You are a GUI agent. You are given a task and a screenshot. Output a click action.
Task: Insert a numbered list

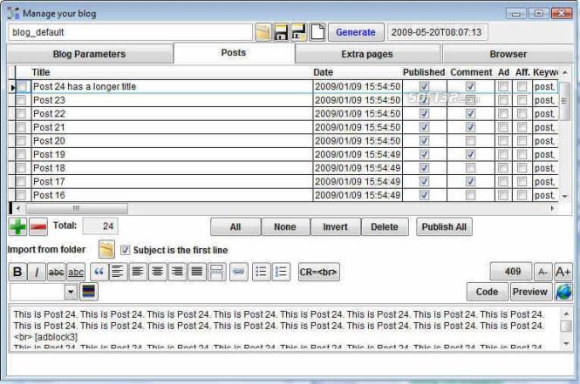click(281, 273)
